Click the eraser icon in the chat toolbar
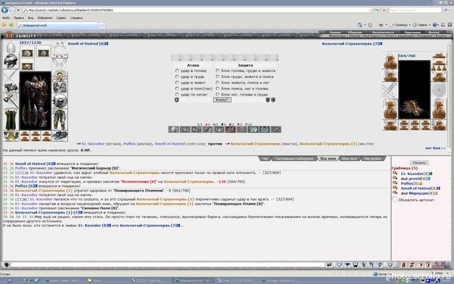This screenshot has height=284, width=454. 339,264
